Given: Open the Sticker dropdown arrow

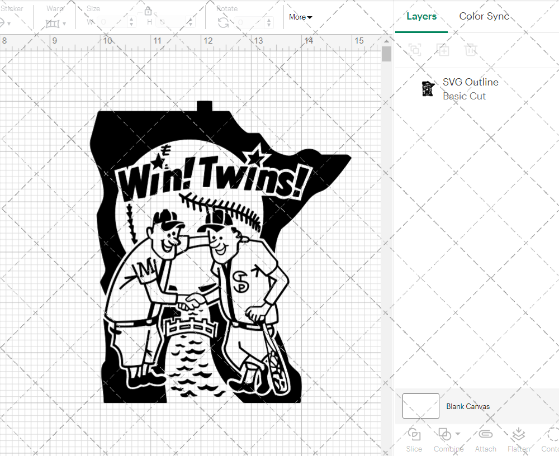Looking at the screenshot, I should pyautogui.click(x=9, y=24).
